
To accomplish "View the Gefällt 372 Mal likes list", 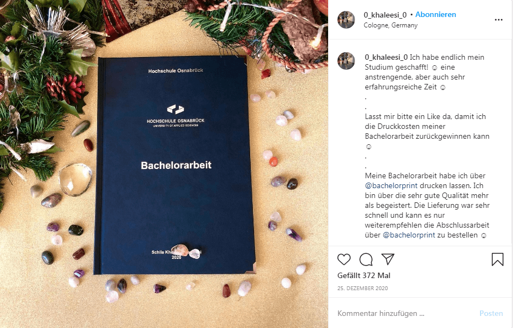I will [363, 276].
